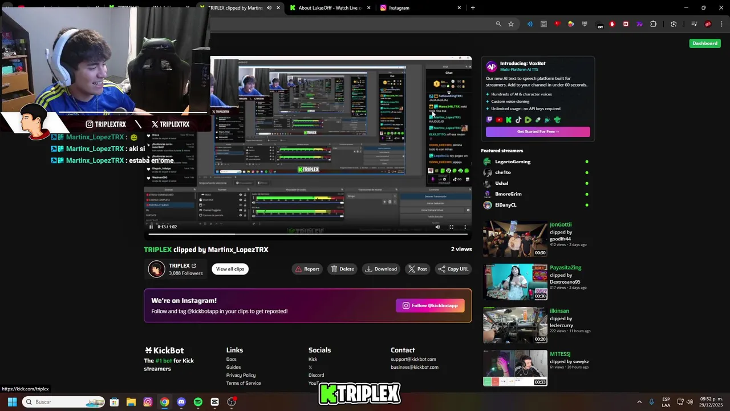Download the clip
730x411 pixels.
tap(381, 269)
